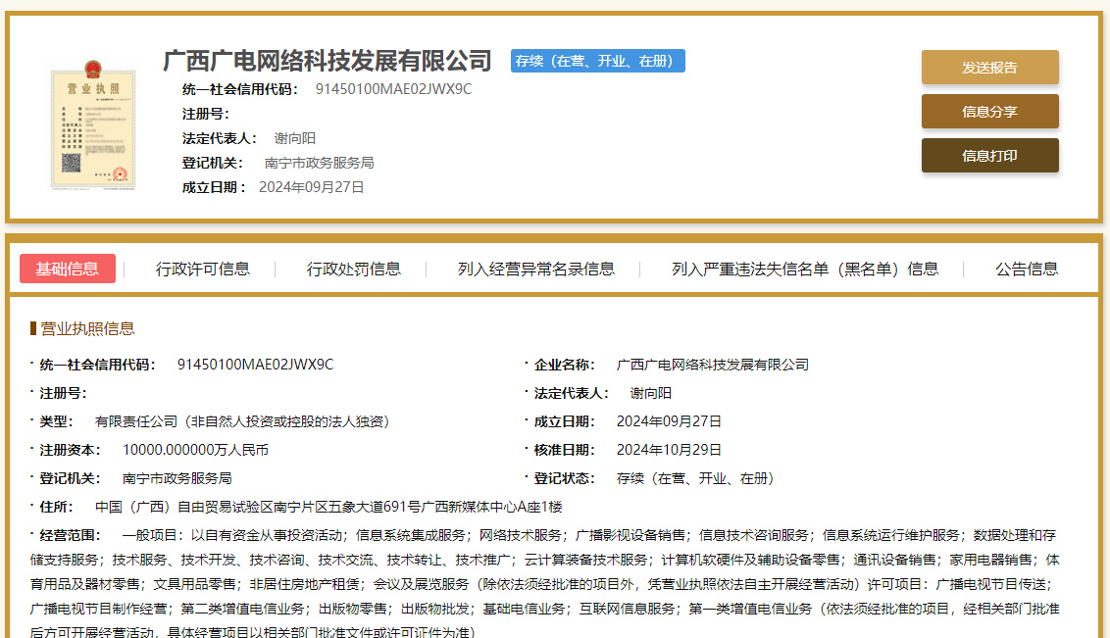
Task: Click company type 有限责任公司（非自然人投资或控股的法人独资）
Action: point(242,421)
